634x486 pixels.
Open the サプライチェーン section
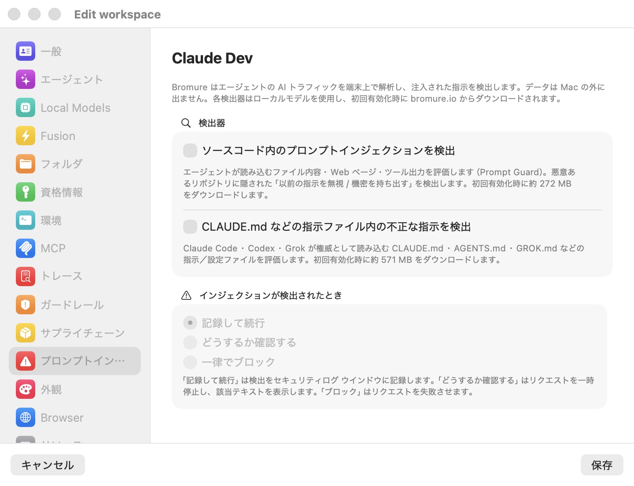point(75,333)
